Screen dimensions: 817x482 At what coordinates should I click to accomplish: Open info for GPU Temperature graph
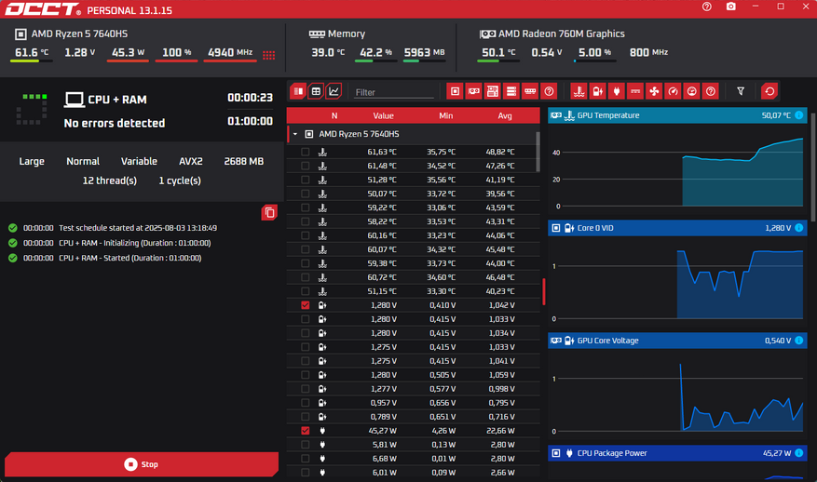click(x=798, y=115)
